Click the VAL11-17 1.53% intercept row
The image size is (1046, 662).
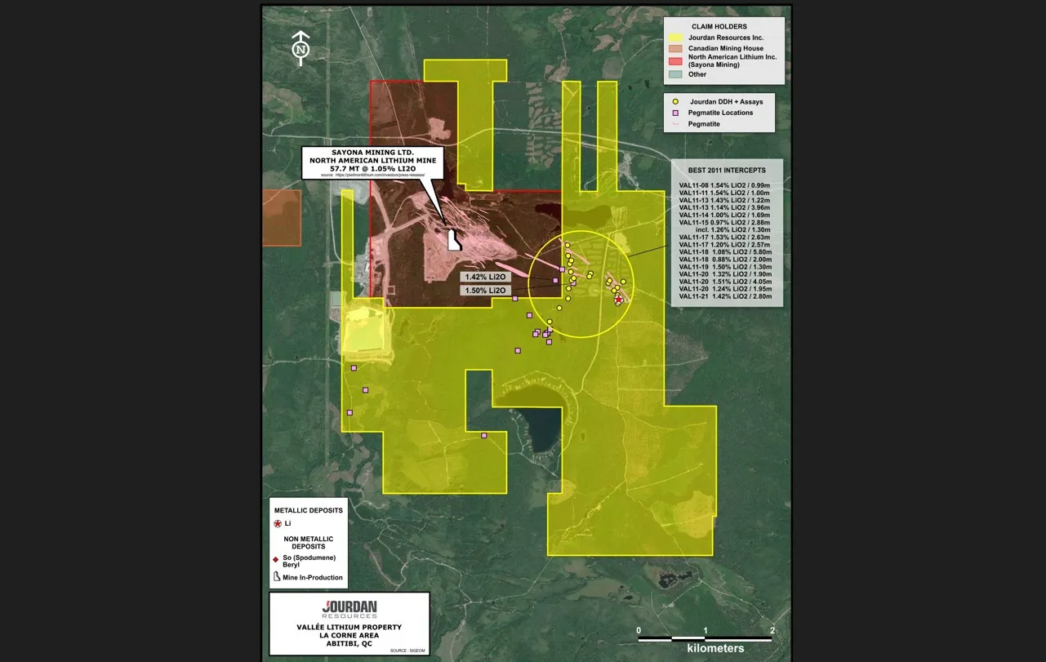click(x=726, y=238)
